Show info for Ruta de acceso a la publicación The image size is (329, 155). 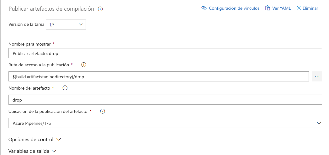[x=84, y=65]
